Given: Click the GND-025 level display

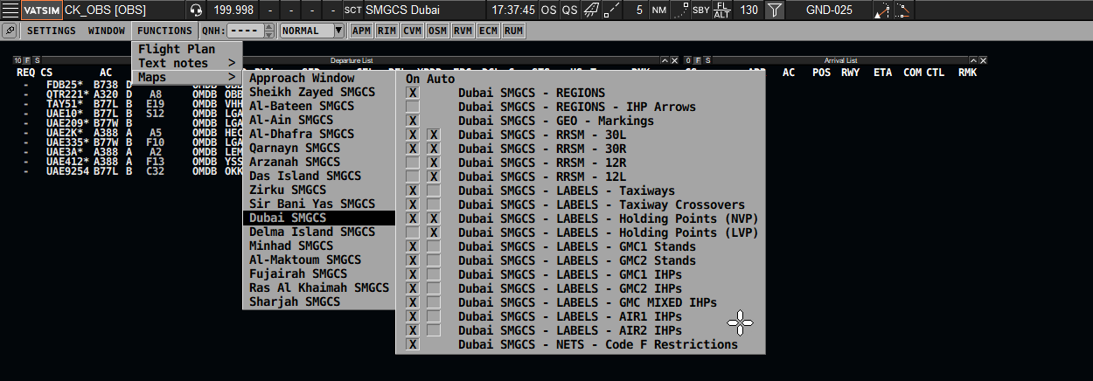Looking at the screenshot, I should tap(828, 10).
